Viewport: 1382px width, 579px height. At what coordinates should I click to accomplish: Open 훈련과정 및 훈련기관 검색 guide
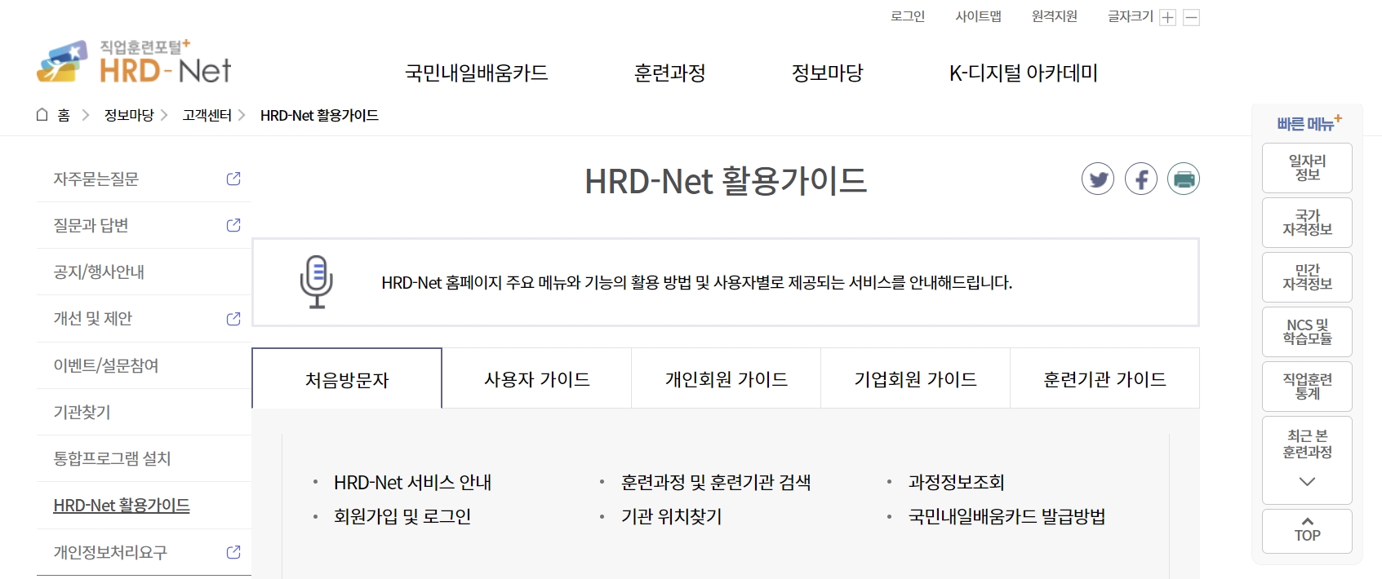pos(716,482)
